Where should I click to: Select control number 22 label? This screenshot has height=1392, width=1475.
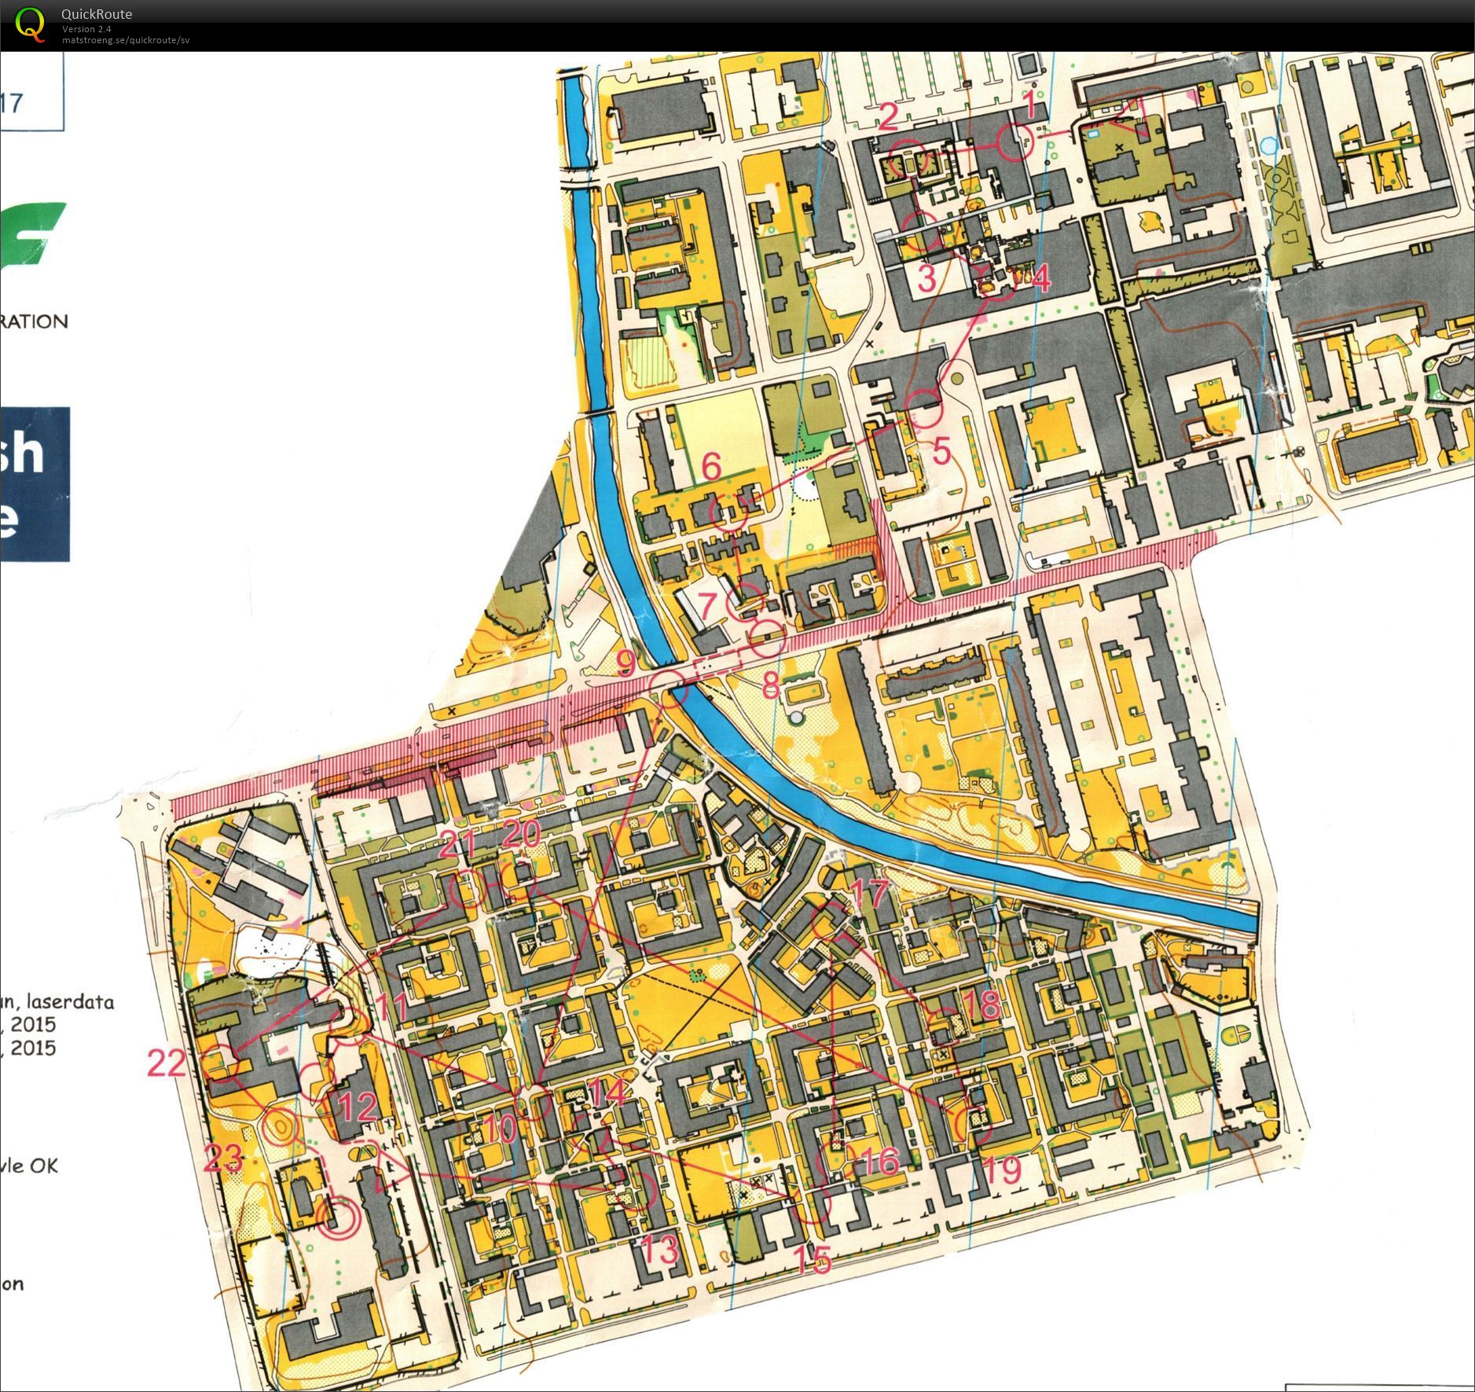pos(167,1063)
